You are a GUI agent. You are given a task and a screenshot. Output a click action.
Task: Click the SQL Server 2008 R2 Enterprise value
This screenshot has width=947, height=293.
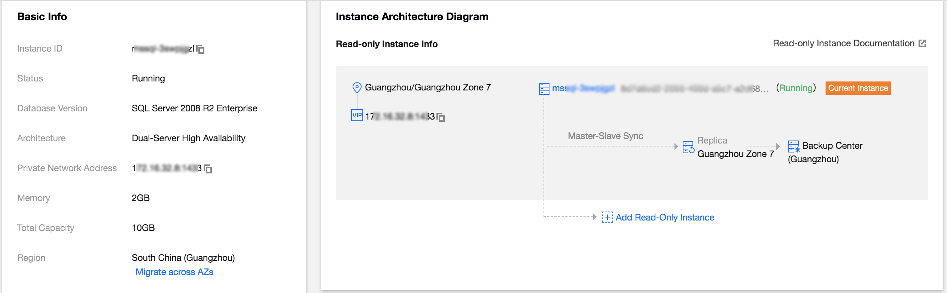pos(194,108)
